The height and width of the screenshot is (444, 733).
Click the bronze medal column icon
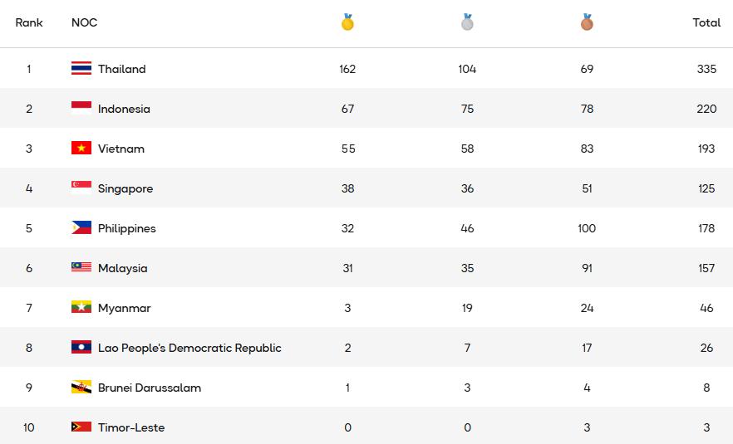[587, 22]
